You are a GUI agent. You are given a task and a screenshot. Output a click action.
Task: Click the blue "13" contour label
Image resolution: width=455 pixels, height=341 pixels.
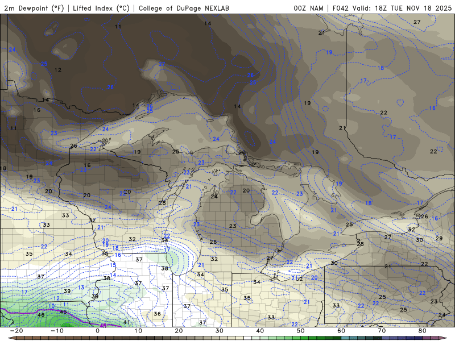pyautogui.click(x=81, y=288)
